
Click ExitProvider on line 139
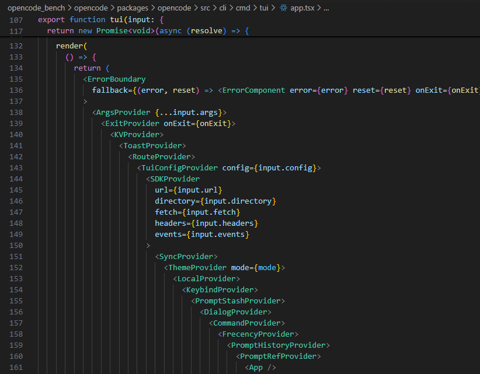click(x=132, y=124)
